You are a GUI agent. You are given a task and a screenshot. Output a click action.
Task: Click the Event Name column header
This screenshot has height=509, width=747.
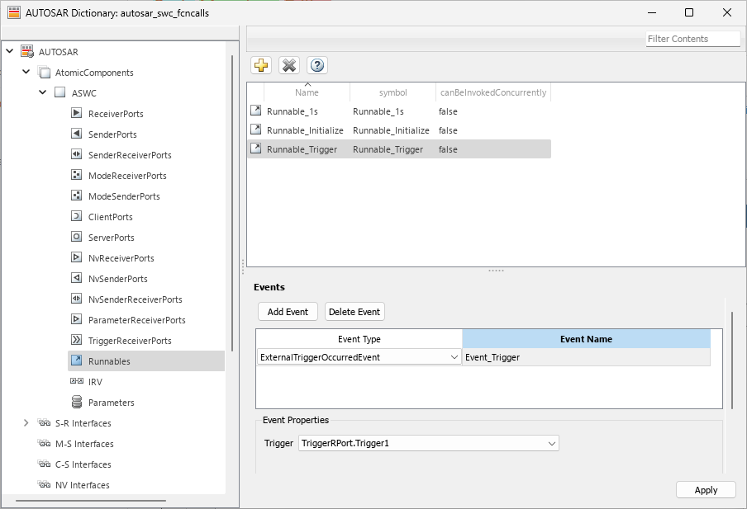point(586,339)
